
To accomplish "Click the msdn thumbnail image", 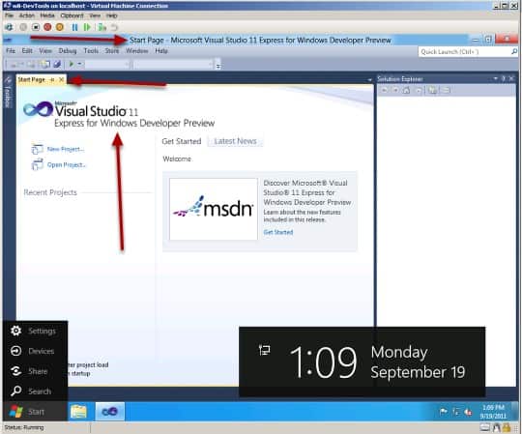I will [x=213, y=209].
